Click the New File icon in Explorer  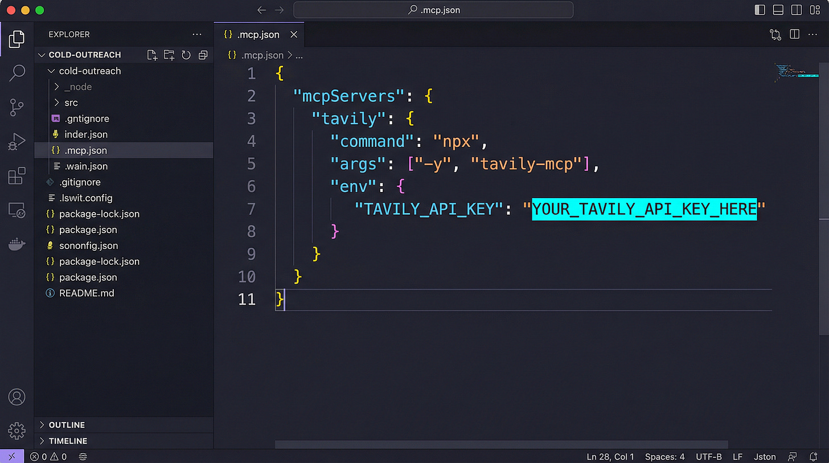tap(151, 55)
